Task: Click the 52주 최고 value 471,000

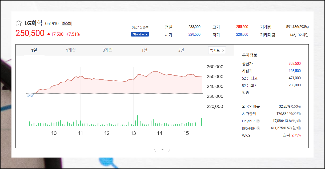Action: tap(295, 78)
